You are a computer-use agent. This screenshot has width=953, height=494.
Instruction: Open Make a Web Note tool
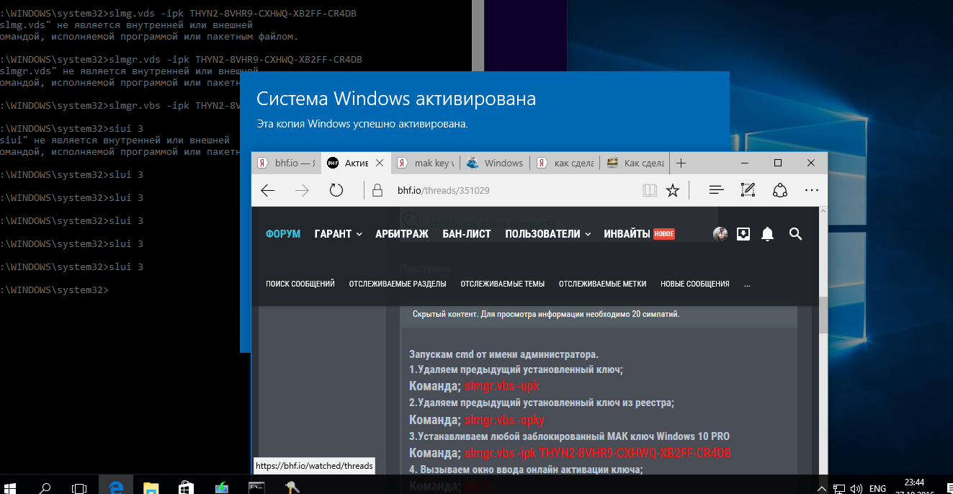click(x=748, y=191)
